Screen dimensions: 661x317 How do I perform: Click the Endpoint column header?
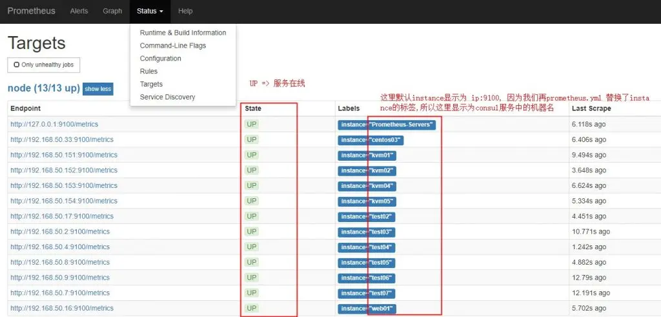26,108
